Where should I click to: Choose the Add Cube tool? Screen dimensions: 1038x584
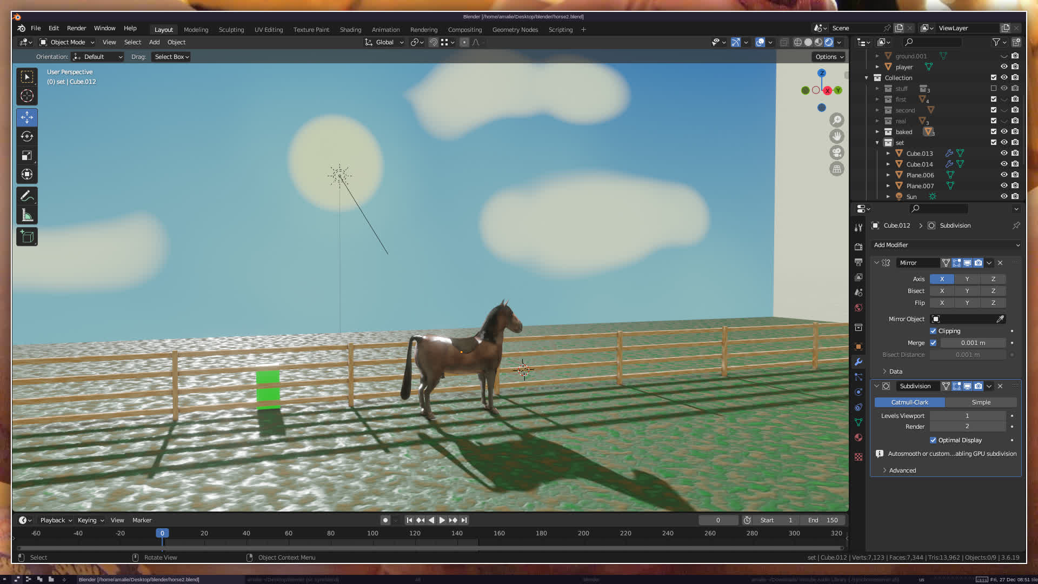[27, 237]
